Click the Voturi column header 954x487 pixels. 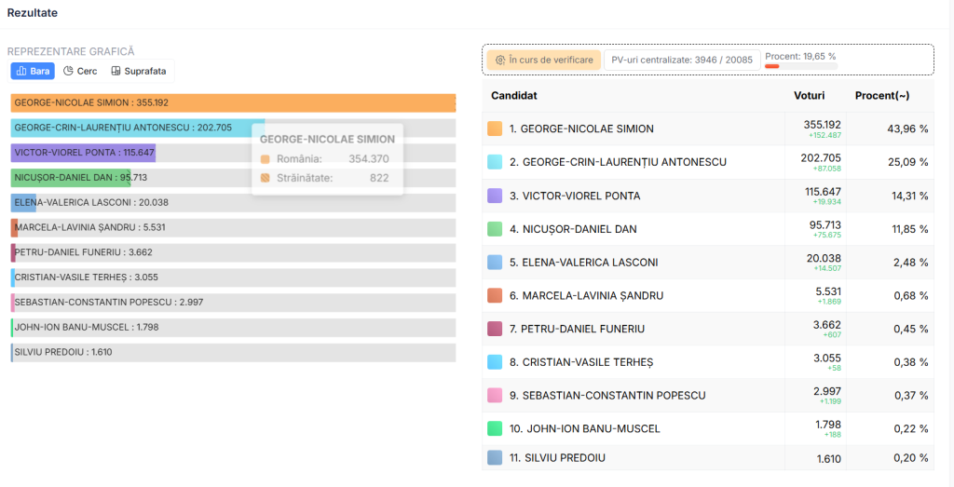tap(809, 96)
